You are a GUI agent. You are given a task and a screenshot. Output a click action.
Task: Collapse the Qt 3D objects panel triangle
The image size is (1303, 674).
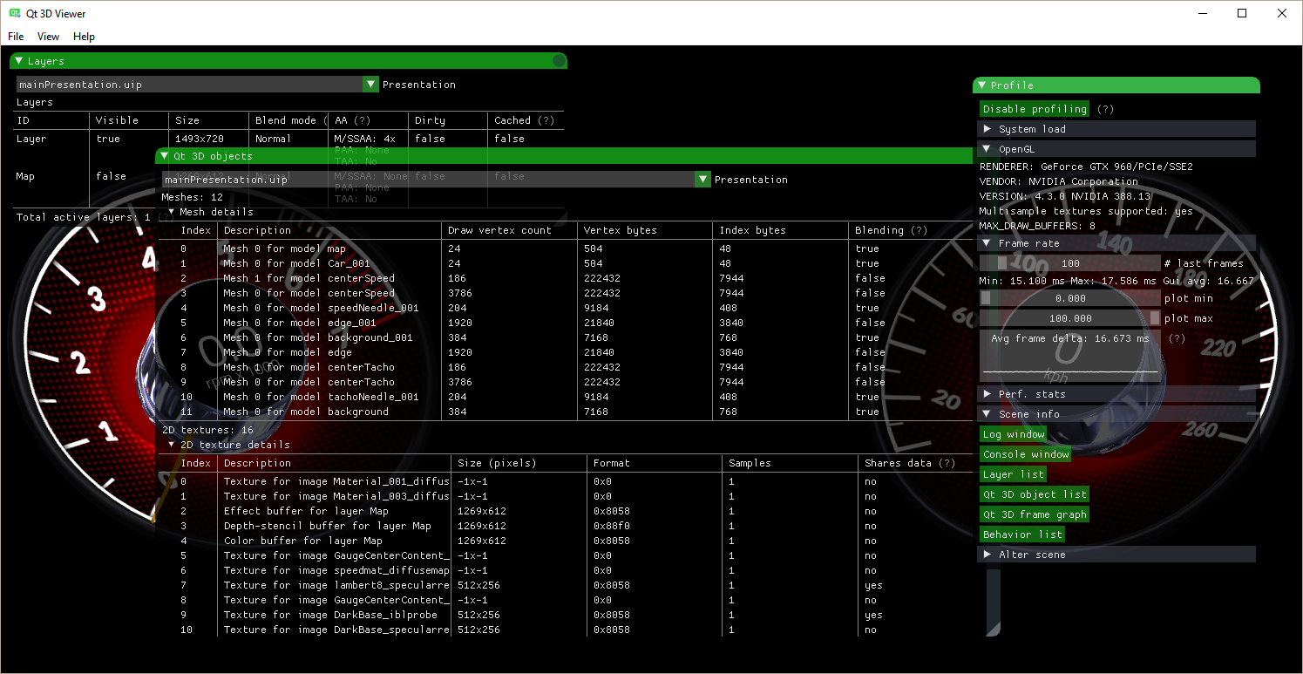coord(164,156)
